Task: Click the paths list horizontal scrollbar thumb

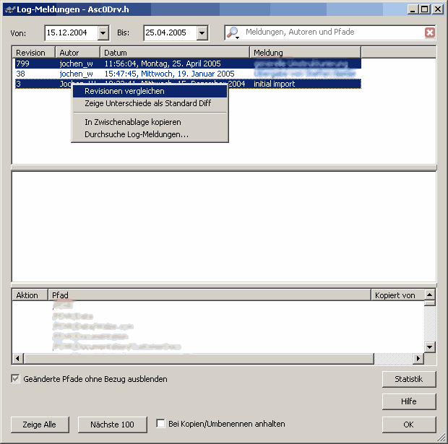Action: [199, 358]
